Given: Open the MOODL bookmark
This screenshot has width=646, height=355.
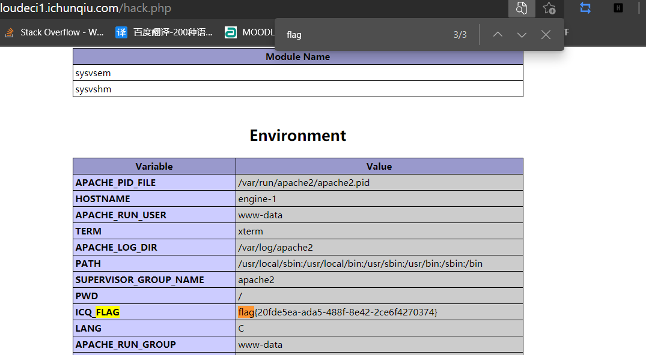Looking at the screenshot, I should pyautogui.click(x=249, y=32).
